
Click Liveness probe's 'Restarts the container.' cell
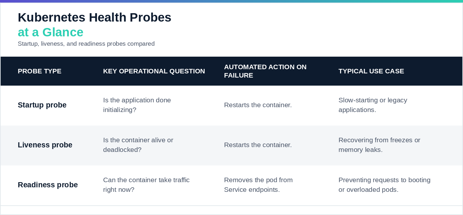pos(258,145)
